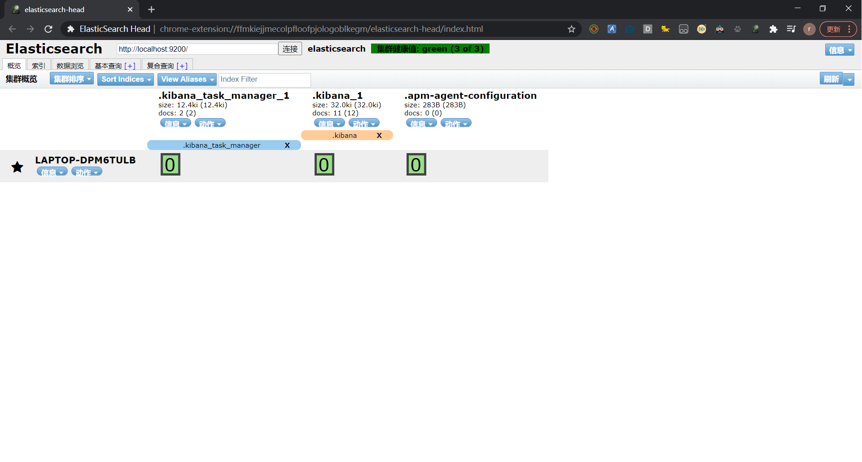Click the master node star icon

[x=18, y=167]
